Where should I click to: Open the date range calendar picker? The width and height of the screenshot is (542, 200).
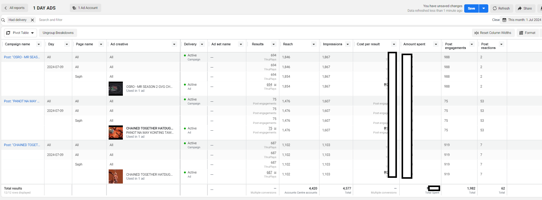[504, 20]
